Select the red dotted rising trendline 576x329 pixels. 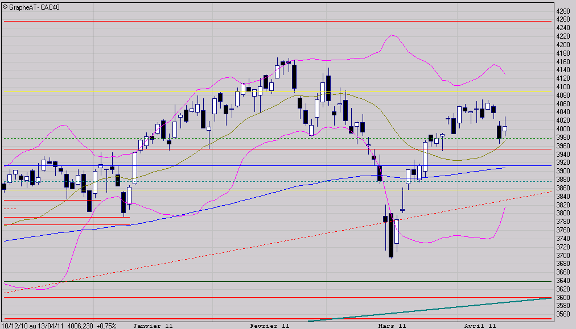278,243
